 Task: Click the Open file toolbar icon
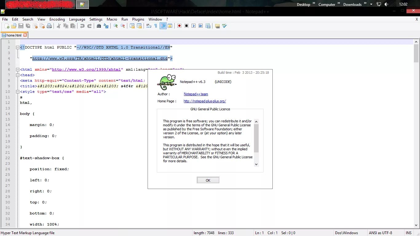pos(14,26)
